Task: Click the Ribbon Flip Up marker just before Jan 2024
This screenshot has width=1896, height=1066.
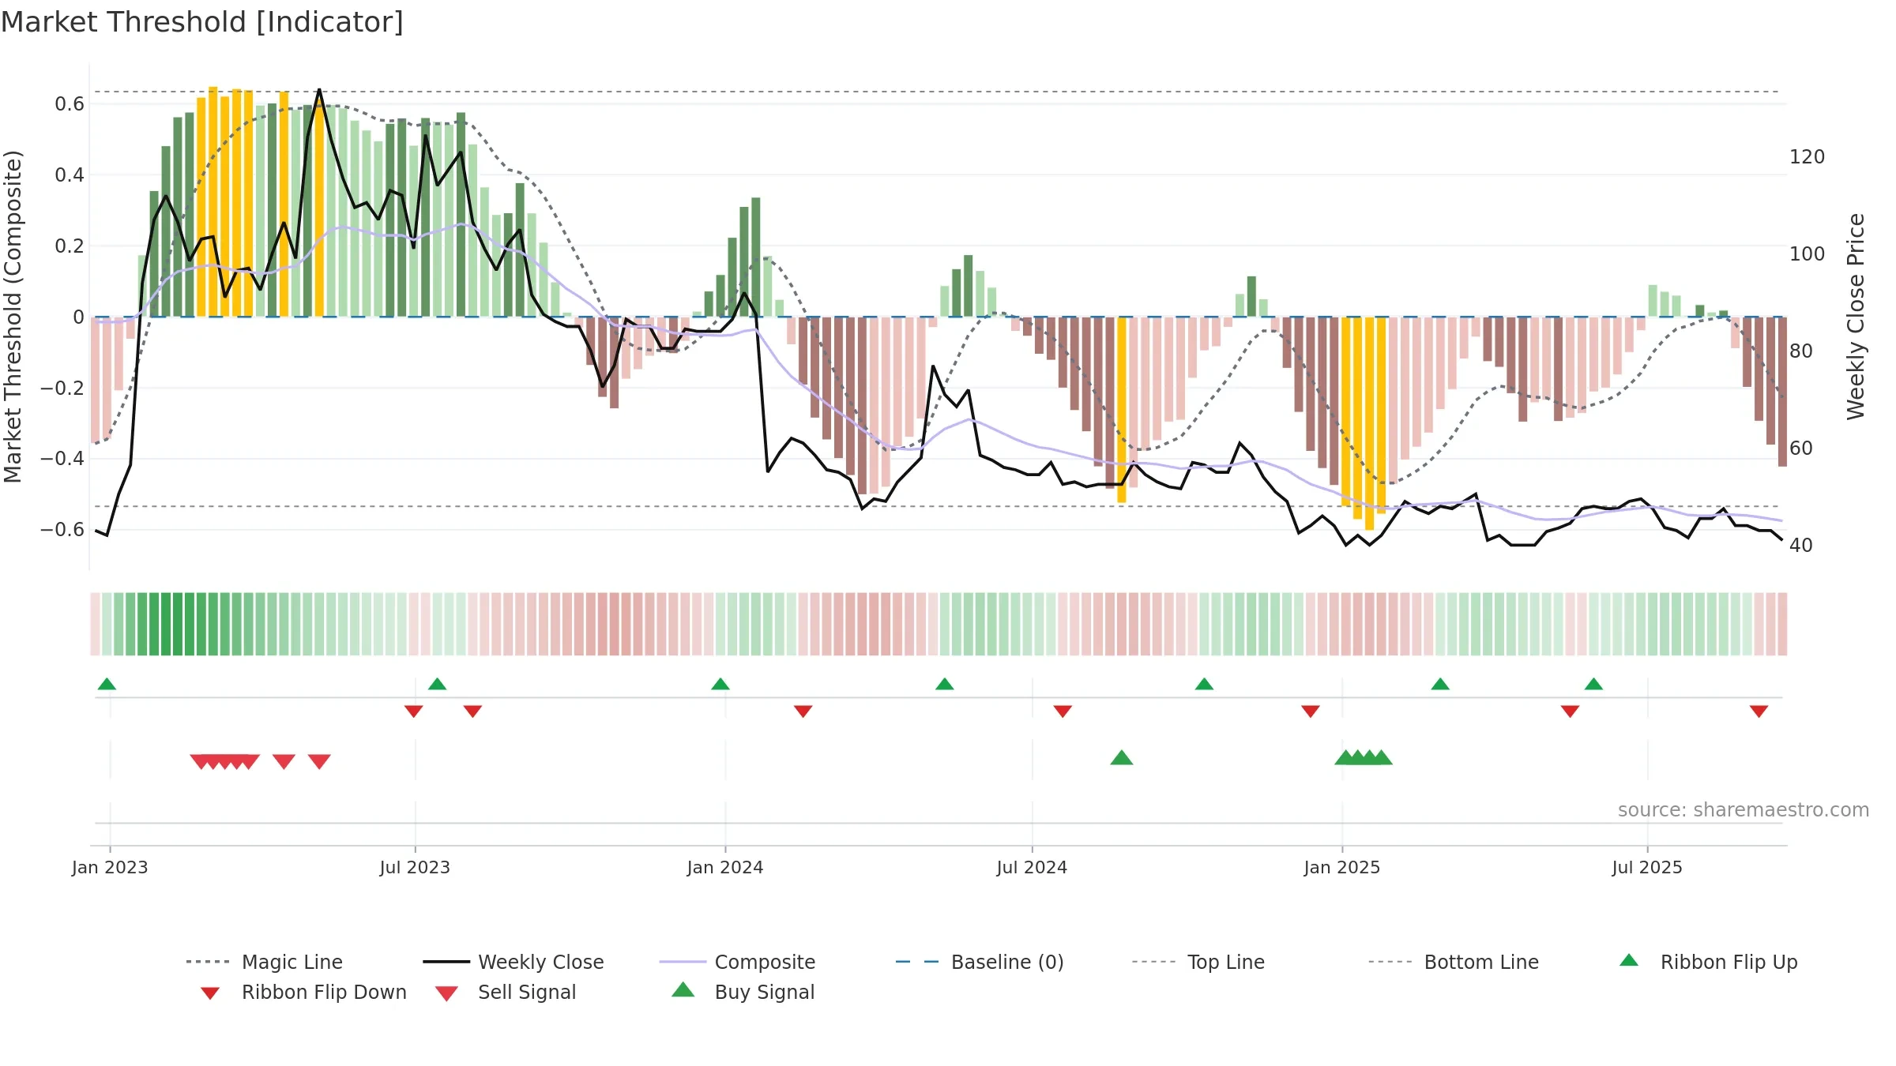Action: [720, 684]
